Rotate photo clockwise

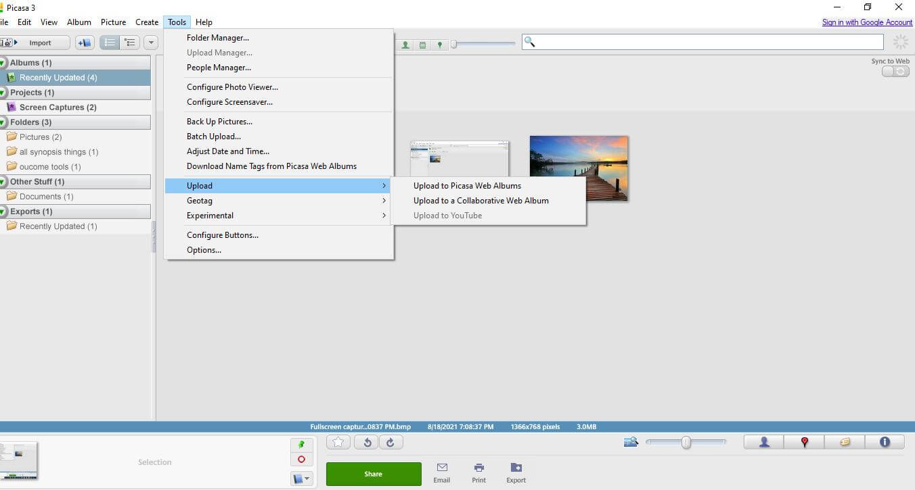tap(390, 442)
